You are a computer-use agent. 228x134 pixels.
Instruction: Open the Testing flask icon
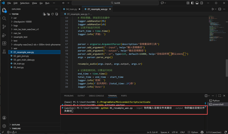(4, 52)
